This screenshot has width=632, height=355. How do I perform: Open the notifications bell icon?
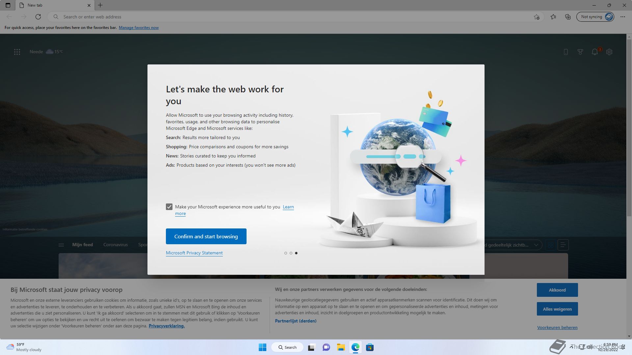pyautogui.click(x=595, y=52)
